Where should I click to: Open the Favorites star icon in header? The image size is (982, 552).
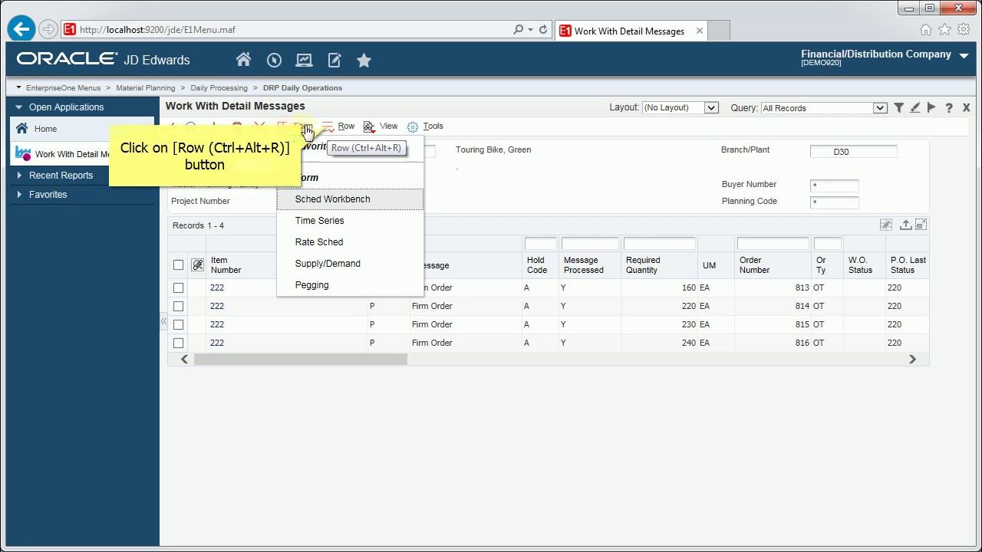point(364,60)
